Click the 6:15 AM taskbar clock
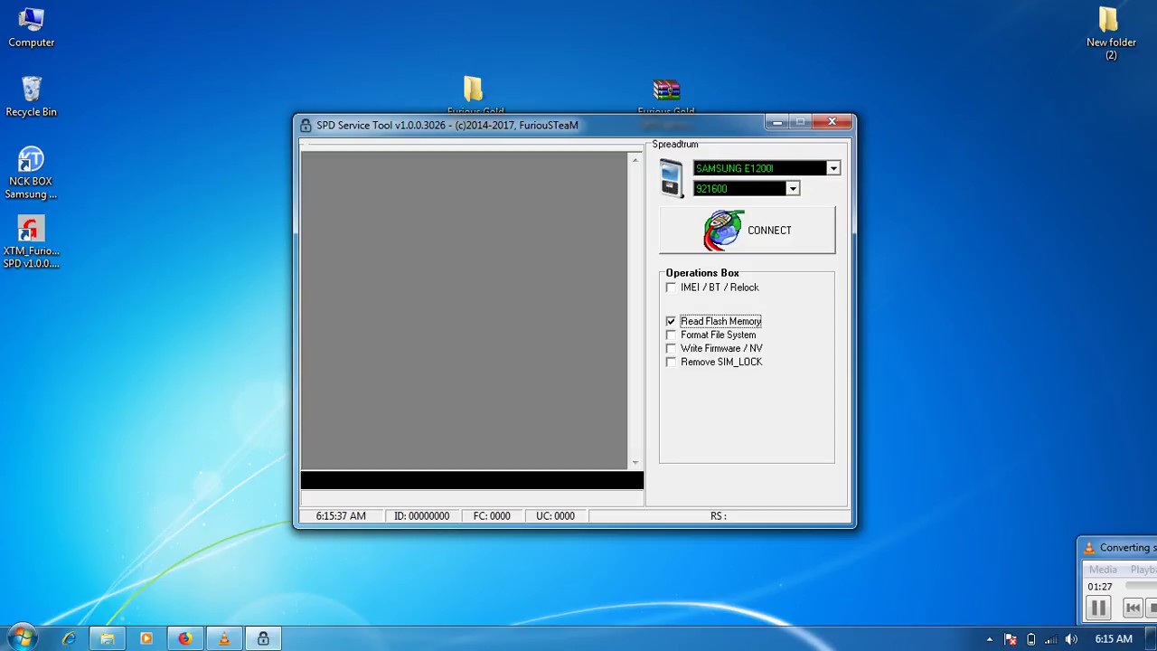Screen dimensions: 1157x651 coord(1113,639)
